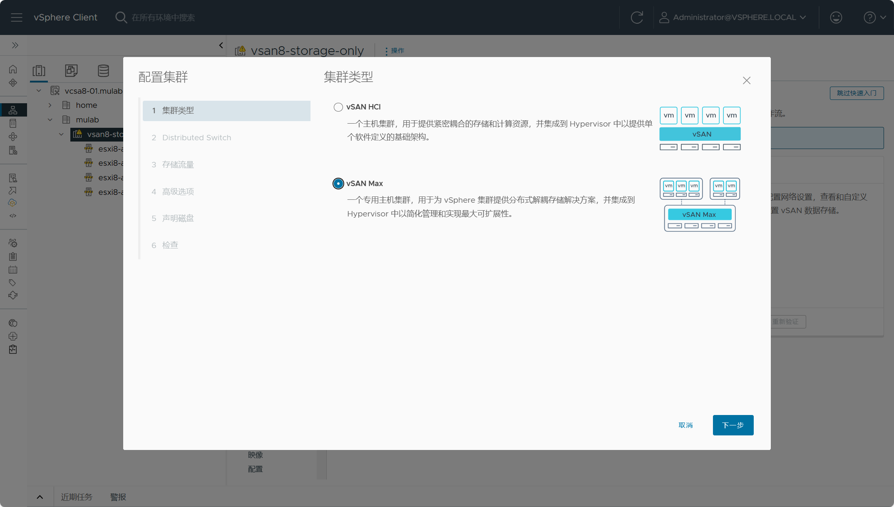Open the cloud provider sidebar icon
The image size is (894, 507).
(13, 323)
